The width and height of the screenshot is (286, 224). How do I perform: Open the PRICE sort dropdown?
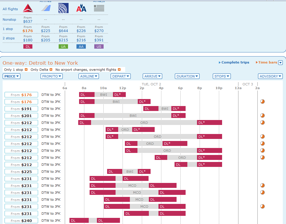[x=11, y=76]
